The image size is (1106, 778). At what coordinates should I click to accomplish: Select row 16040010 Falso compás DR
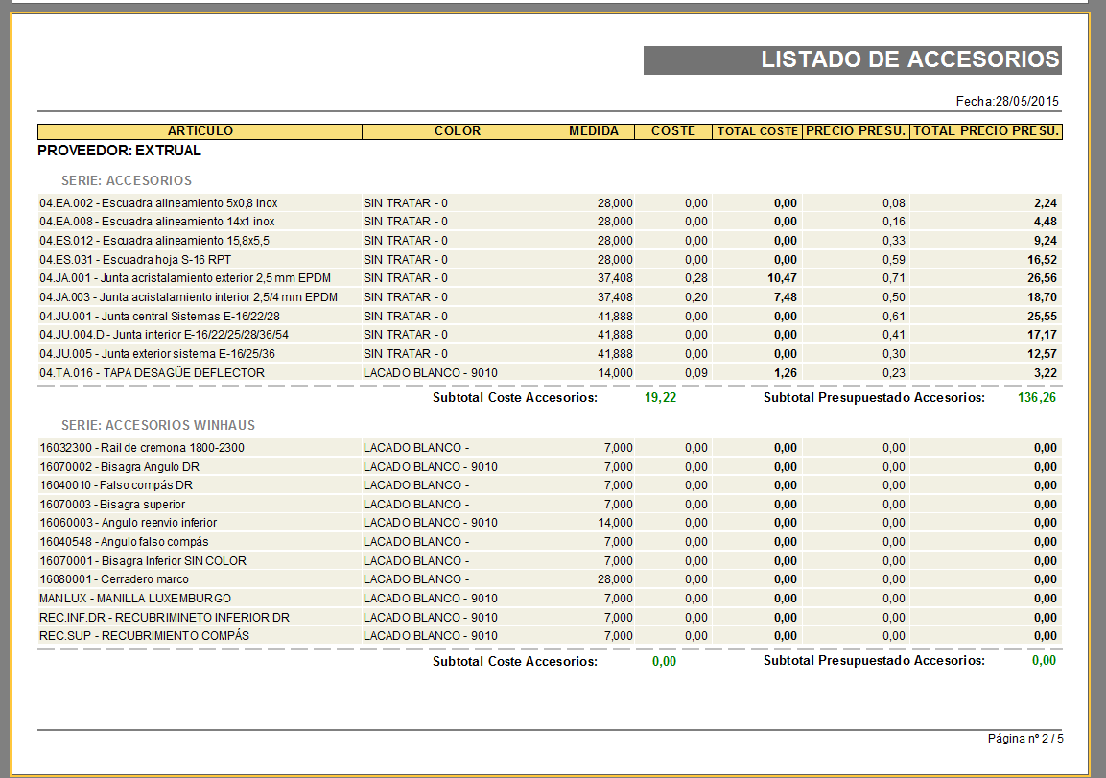(550, 485)
